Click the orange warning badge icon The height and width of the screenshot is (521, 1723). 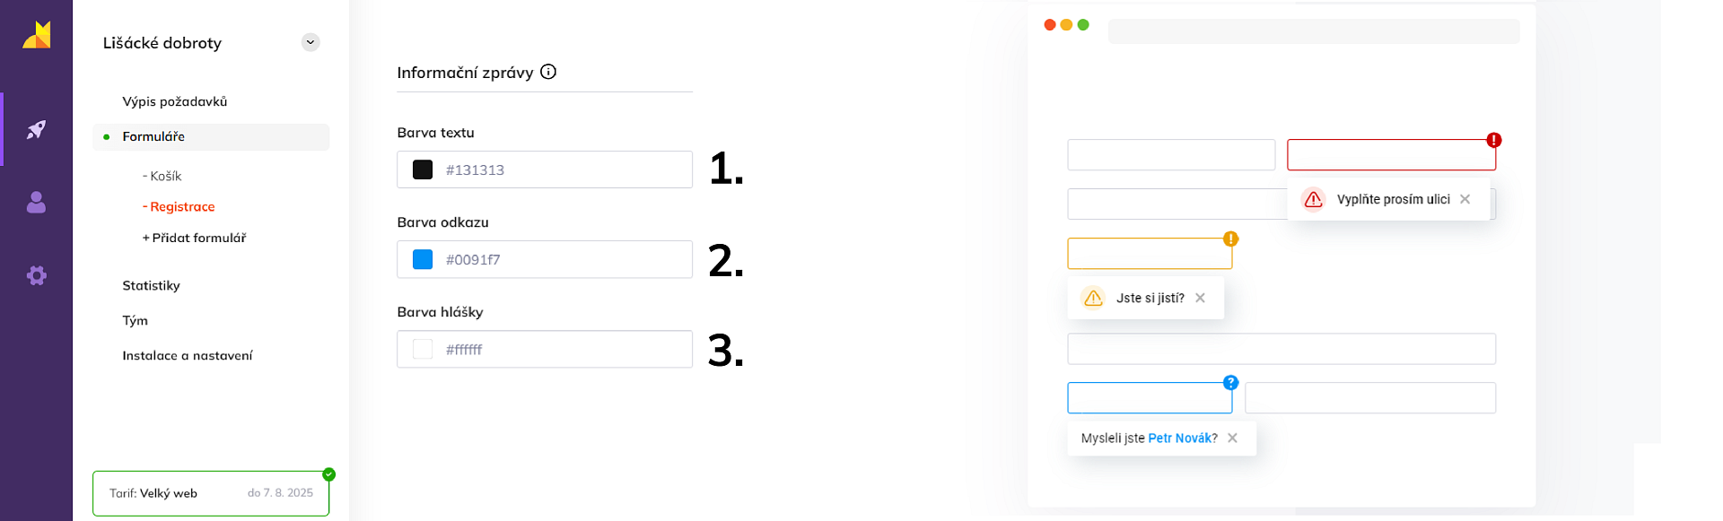1230,239
